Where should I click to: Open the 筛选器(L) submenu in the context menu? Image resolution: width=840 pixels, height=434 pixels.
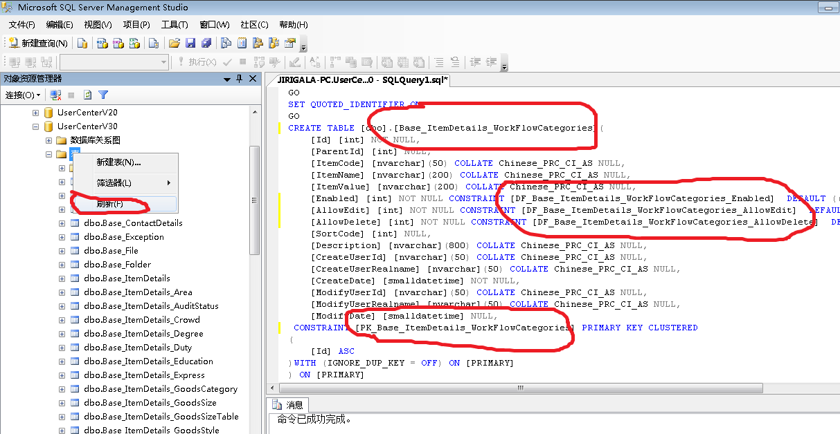(125, 183)
